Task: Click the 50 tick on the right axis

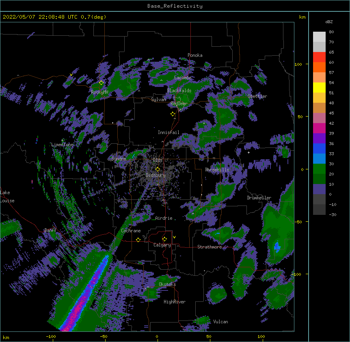Action: click(300, 117)
